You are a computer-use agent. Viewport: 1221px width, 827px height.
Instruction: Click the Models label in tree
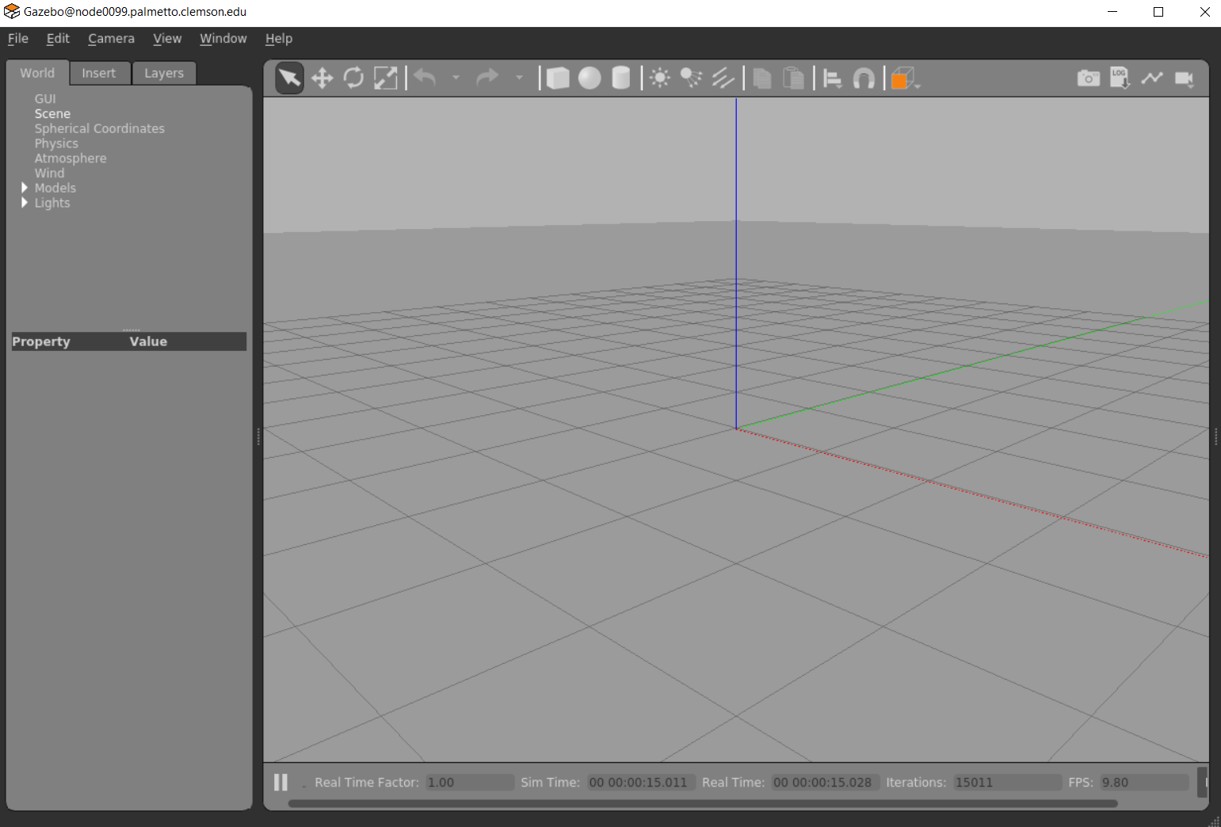[55, 188]
